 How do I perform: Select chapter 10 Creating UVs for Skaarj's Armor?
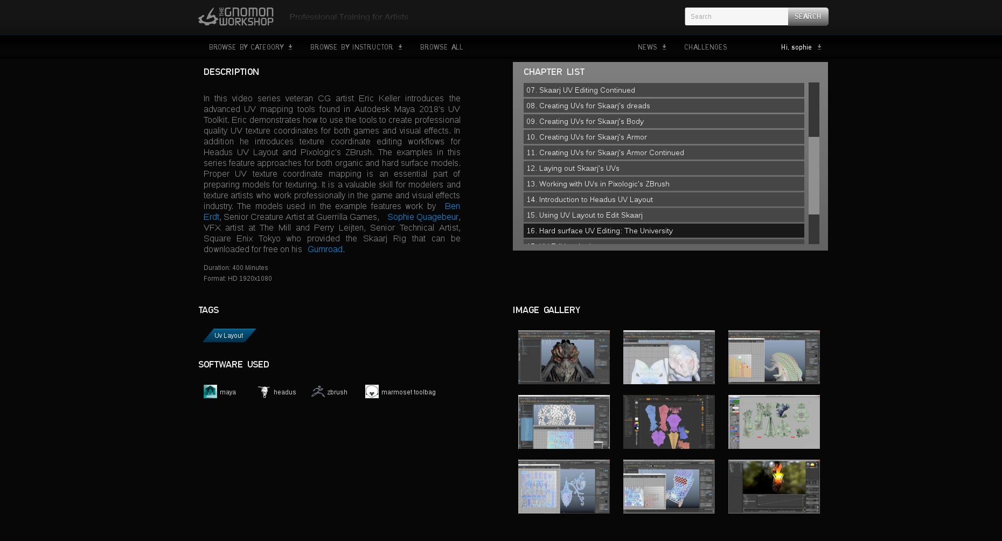pyautogui.click(x=664, y=137)
